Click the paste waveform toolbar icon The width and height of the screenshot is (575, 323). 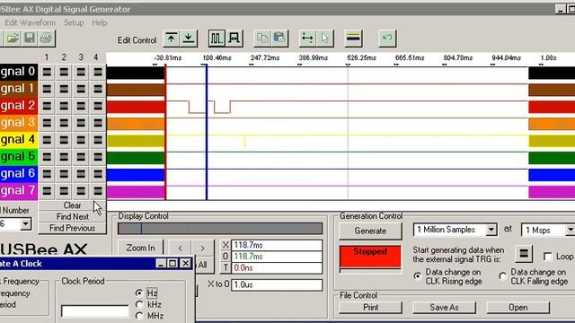[x=279, y=38]
